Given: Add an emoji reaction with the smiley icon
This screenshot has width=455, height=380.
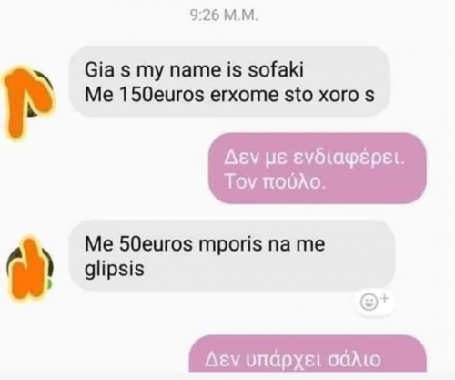Looking at the screenshot, I should click(369, 303).
